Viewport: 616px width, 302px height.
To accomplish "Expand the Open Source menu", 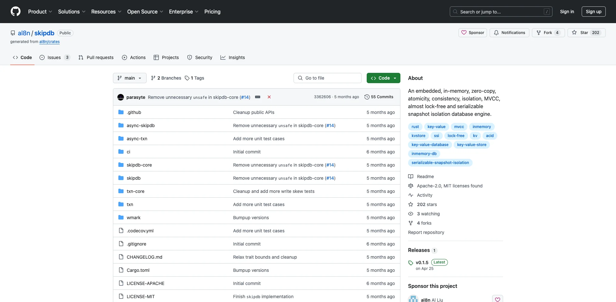I will (x=145, y=12).
